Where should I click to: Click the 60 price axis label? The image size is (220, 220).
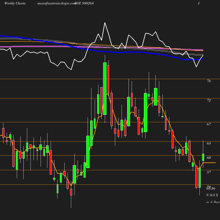[x=209, y=158]
